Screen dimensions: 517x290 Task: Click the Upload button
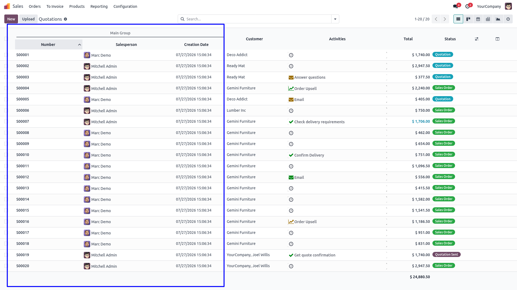(x=28, y=19)
